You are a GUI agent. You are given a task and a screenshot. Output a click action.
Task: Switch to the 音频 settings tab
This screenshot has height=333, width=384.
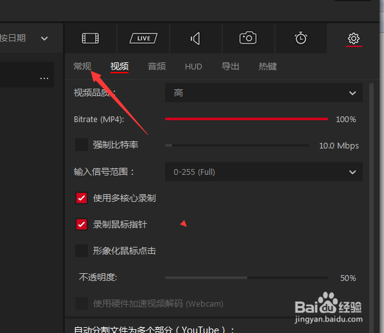tap(157, 66)
